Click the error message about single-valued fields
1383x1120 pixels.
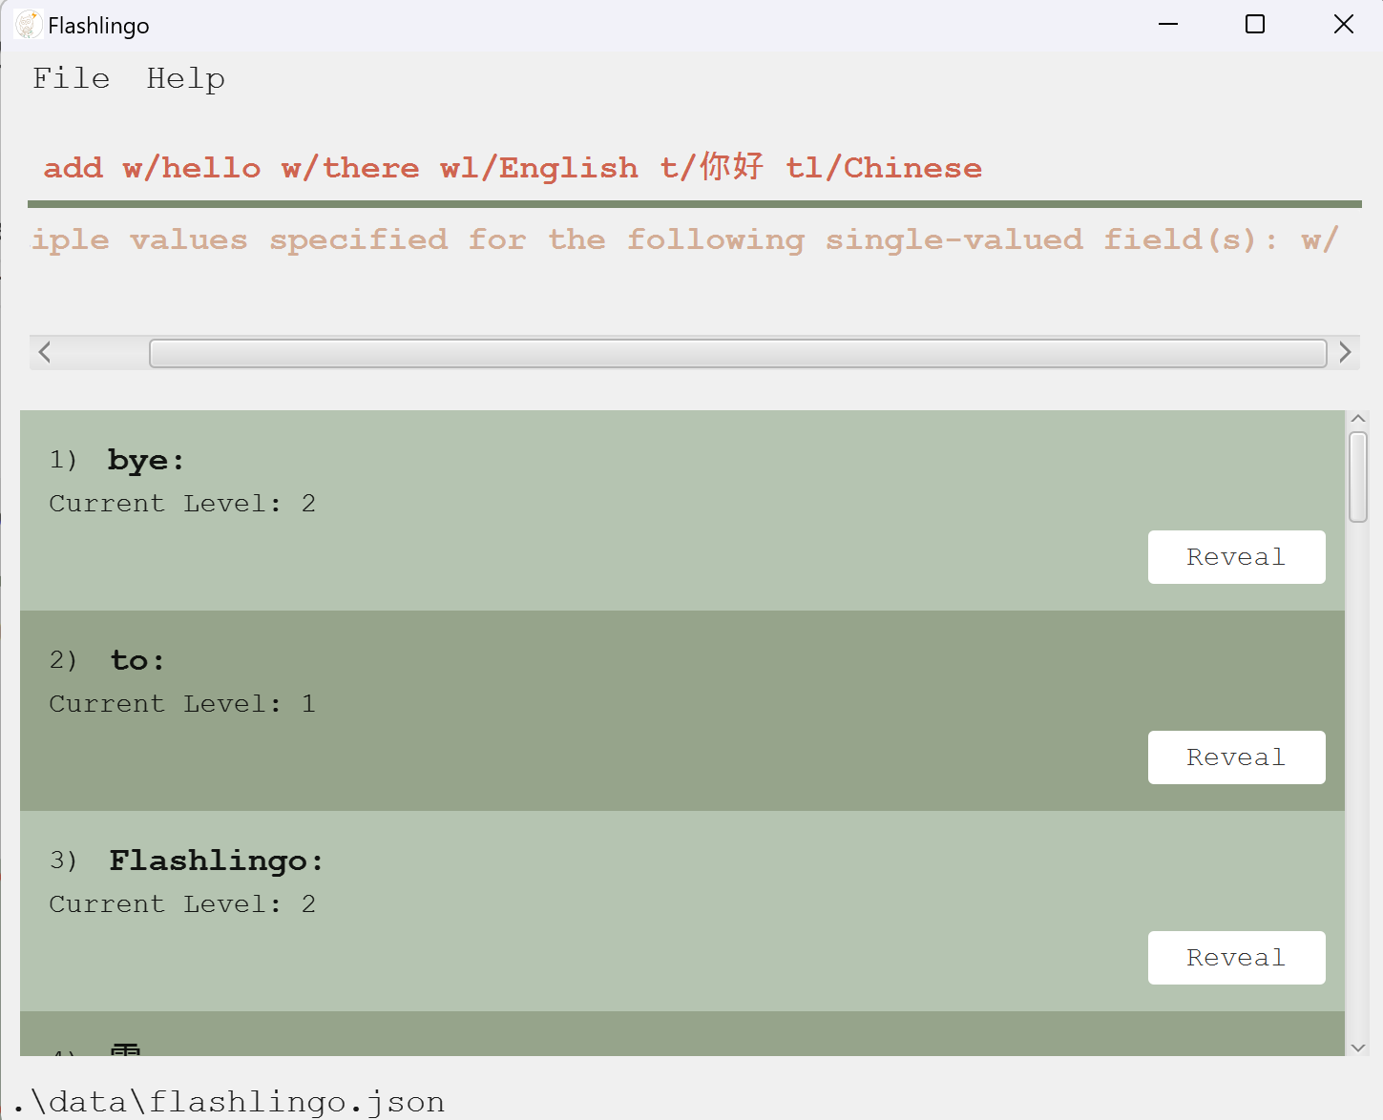(684, 239)
